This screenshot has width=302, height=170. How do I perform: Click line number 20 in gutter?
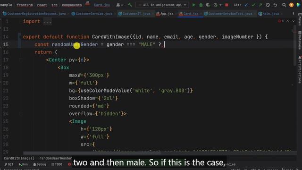click(6, 83)
